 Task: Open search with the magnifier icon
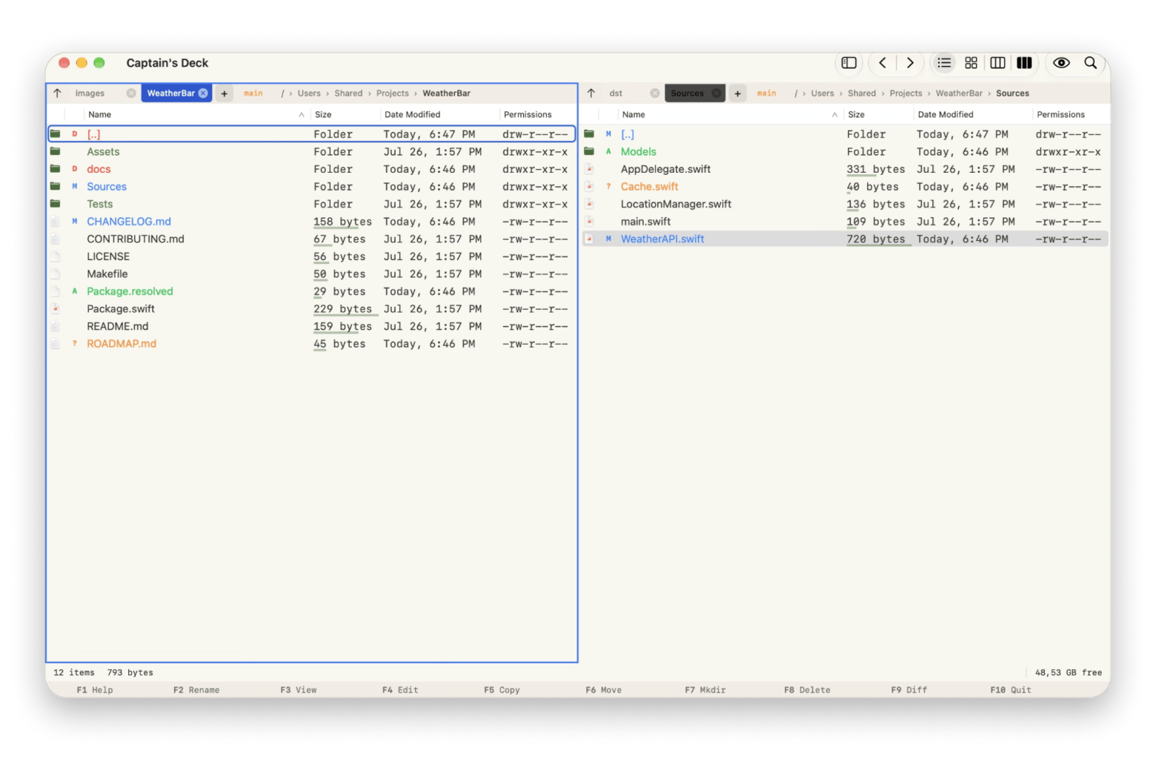pos(1090,63)
